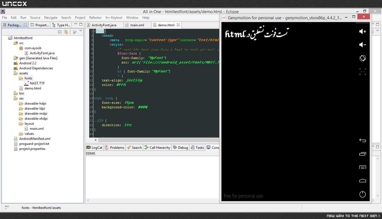Switch to the Properties view tab

click(40, 25)
